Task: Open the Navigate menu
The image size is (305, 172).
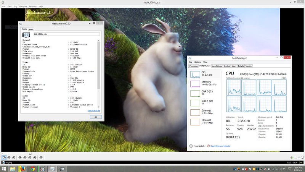Action: 23,6
